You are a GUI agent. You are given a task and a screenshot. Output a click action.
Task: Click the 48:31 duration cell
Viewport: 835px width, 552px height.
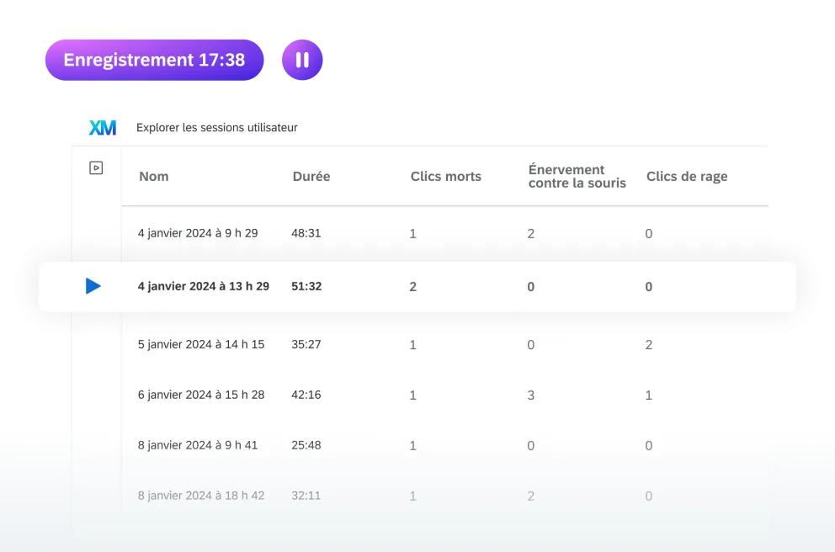(x=306, y=233)
